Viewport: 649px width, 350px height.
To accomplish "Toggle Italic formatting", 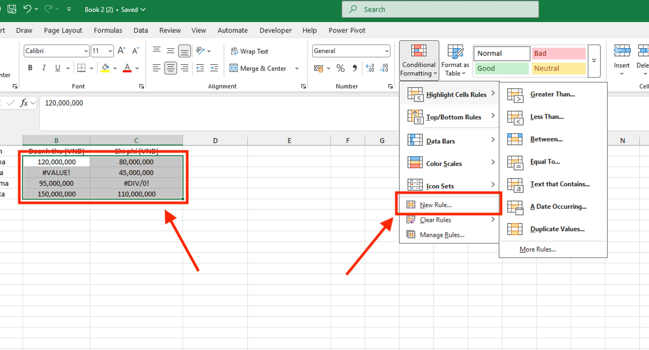I will (x=43, y=68).
